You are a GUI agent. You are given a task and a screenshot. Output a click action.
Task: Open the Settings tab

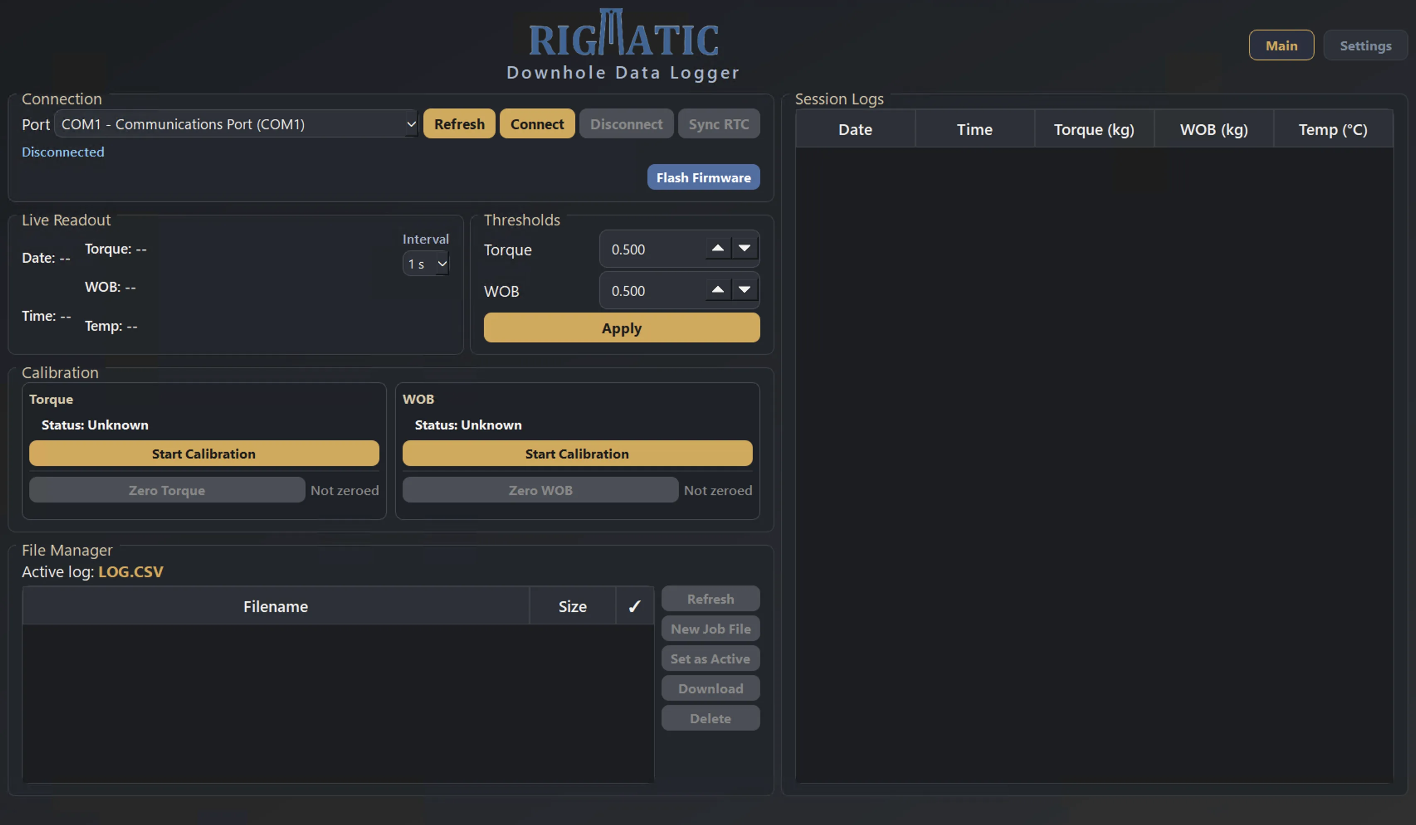[x=1365, y=46]
